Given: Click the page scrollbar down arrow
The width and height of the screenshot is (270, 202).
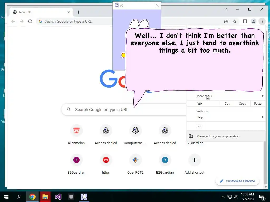Looking at the screenshot, I should (266, 187).
